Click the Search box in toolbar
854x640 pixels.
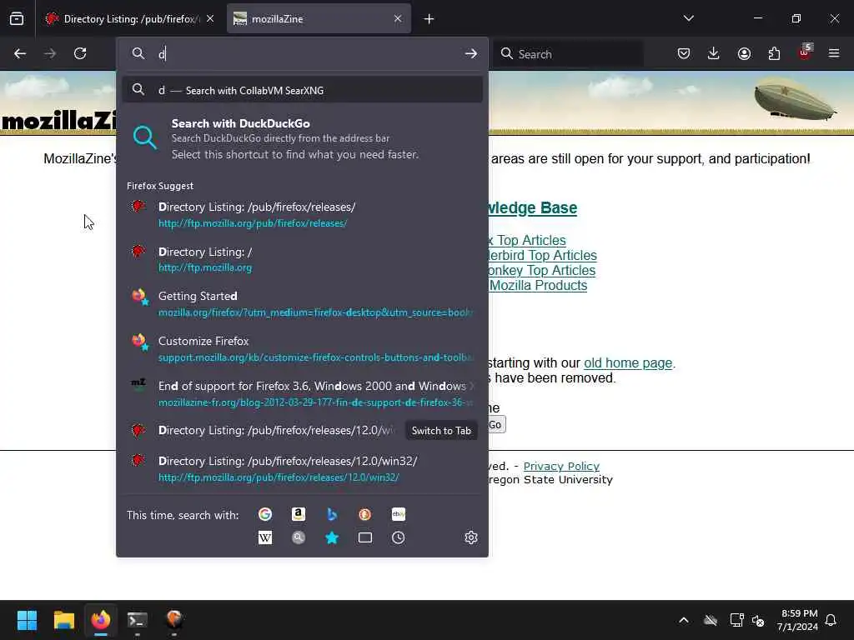click(x=569, y=54)
